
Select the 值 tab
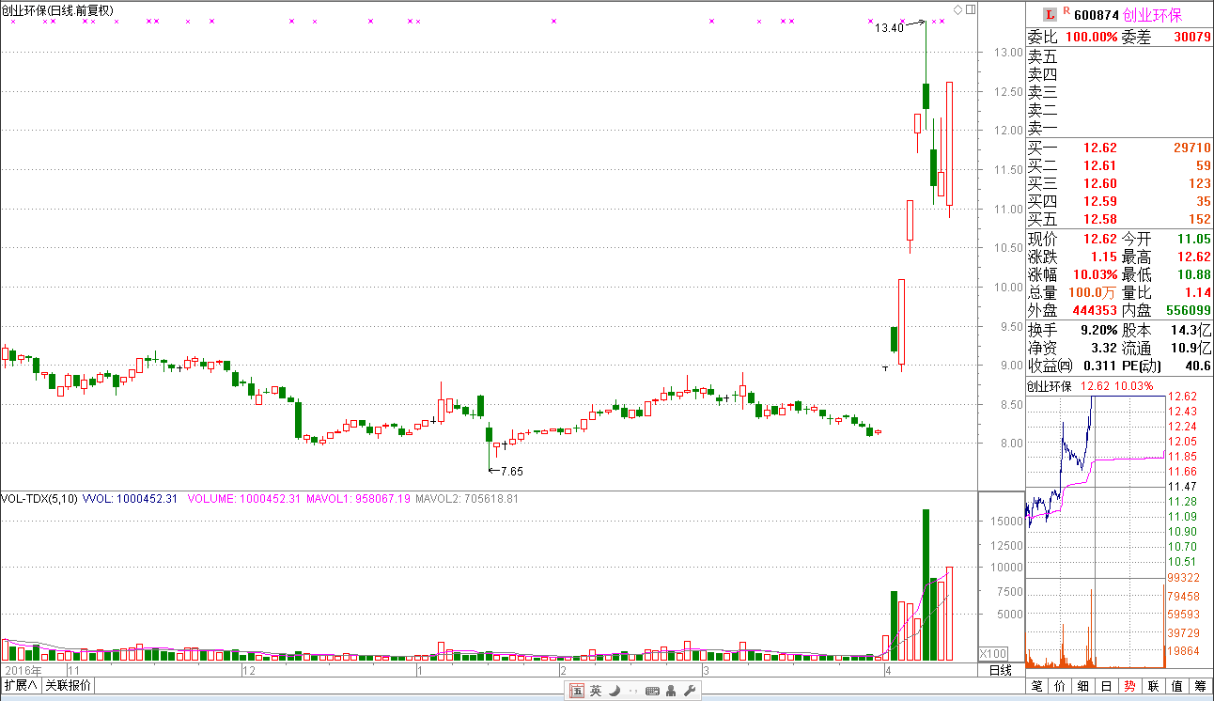coord(1176,686)
